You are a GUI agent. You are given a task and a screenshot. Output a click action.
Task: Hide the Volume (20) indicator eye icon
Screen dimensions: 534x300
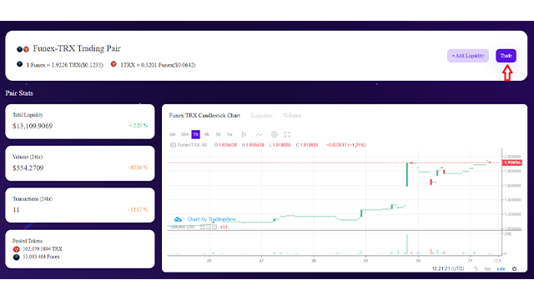(202, 227)
